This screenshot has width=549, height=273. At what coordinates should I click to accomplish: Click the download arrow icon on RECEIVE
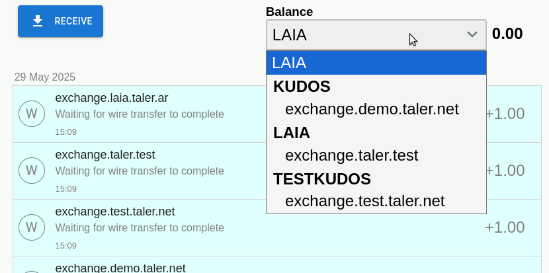pyautogui.click(x=38, y=21)
